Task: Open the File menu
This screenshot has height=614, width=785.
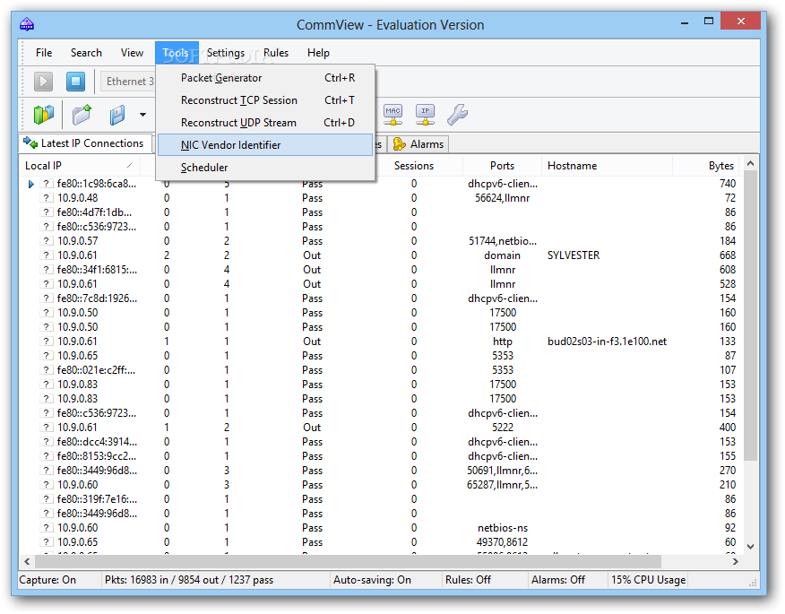Action: tap(44, 53)
